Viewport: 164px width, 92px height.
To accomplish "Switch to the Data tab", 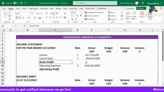I will (x=52, y=8).
